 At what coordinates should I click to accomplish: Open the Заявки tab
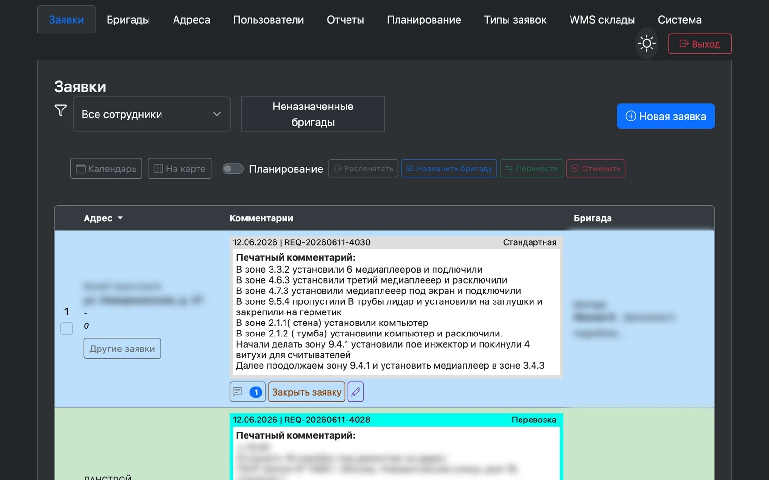[x=66, y=20]
